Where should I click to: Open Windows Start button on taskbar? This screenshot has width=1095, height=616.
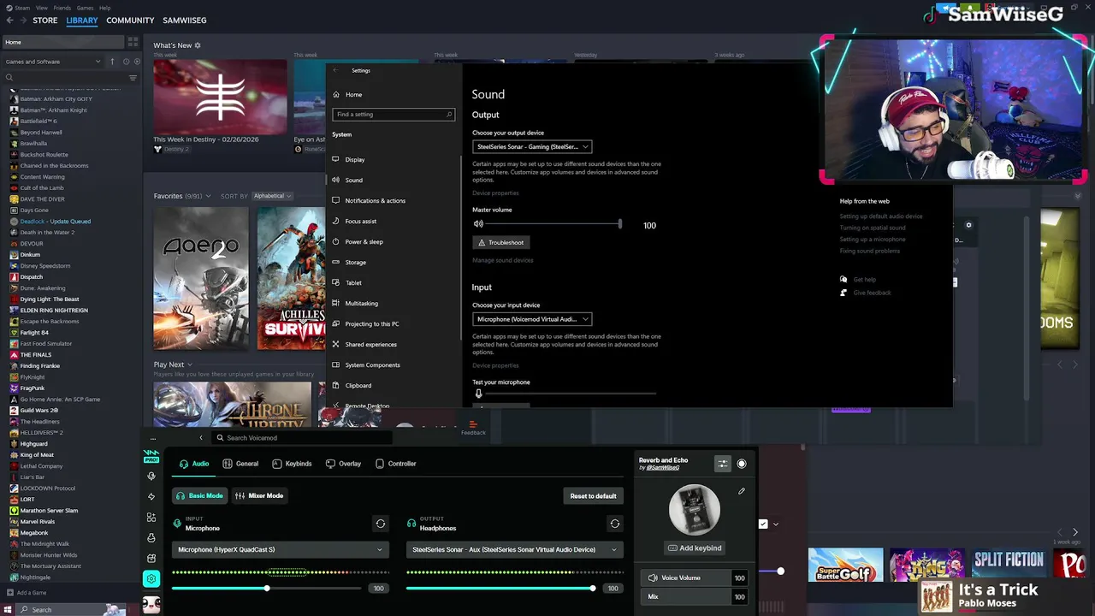pyautogui.click(x=9, y=609)
